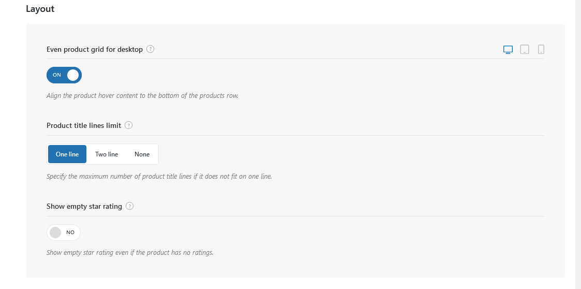This screenshot has height=289, width=581.
Task: Switch to the tablet device icon
Action: [524, 49]
